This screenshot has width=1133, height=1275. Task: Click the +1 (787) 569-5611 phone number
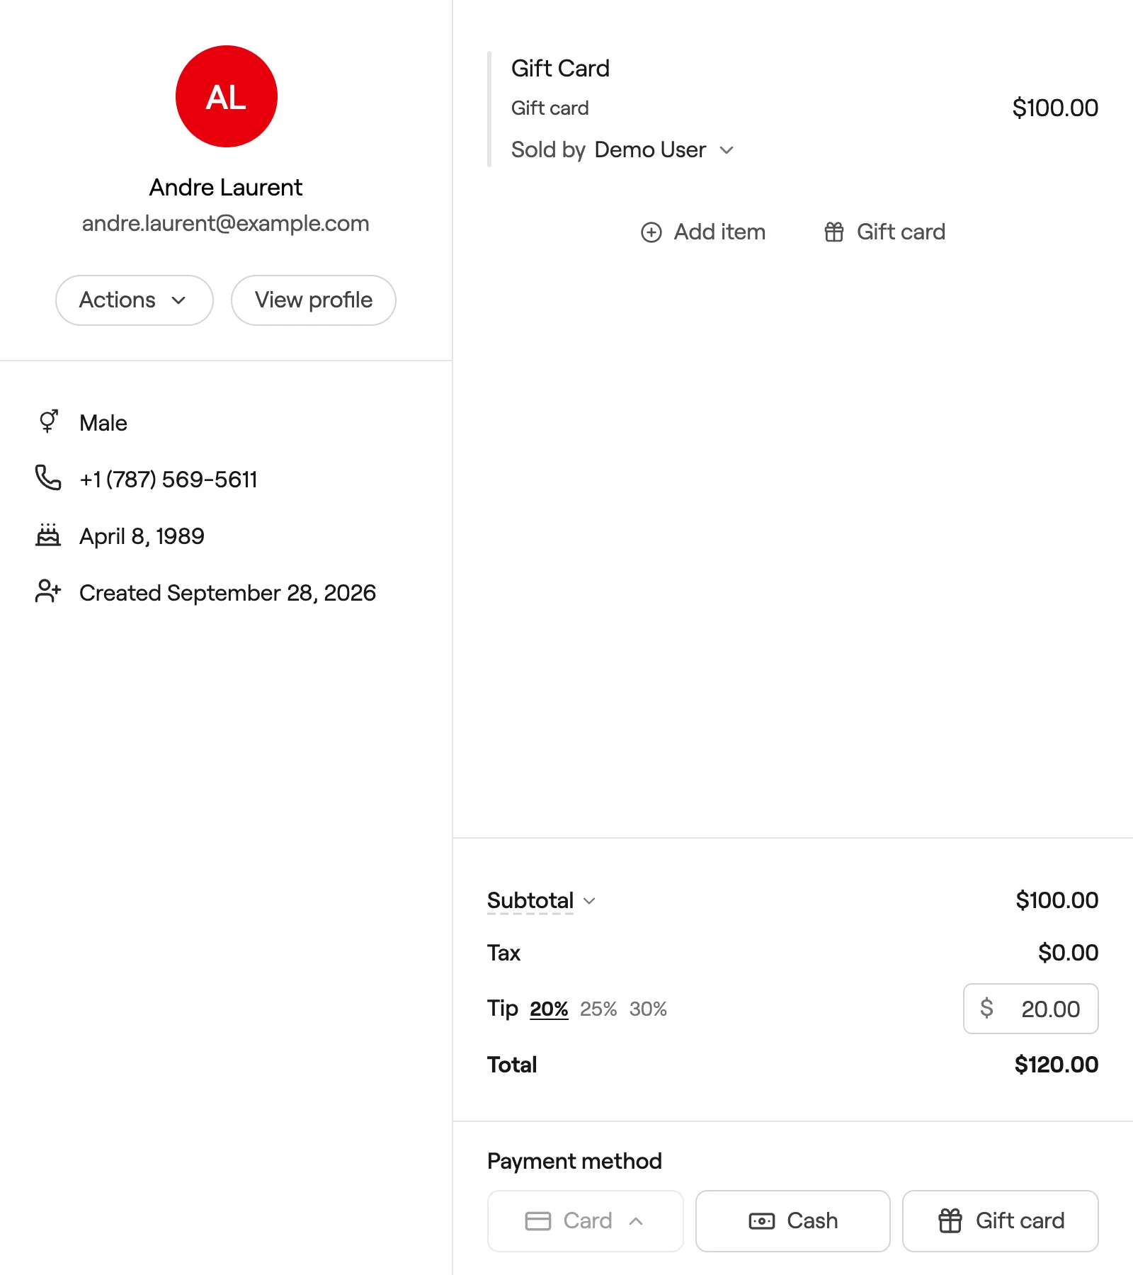pos(169,480)
